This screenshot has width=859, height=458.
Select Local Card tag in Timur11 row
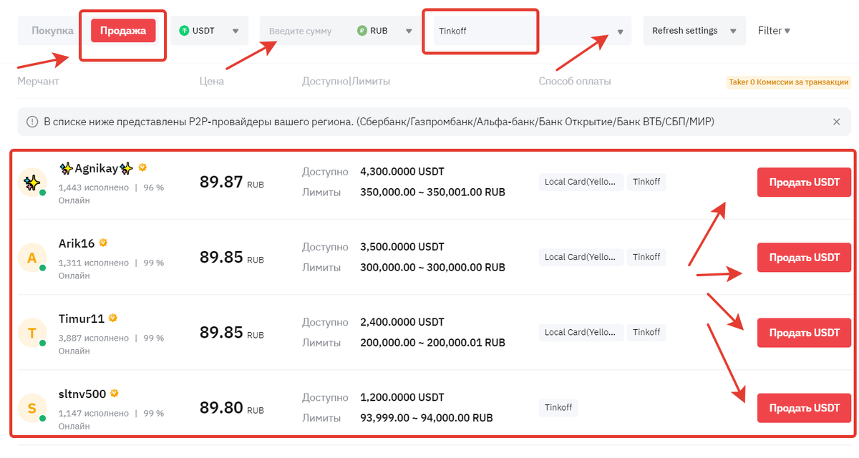coord(581,332)
